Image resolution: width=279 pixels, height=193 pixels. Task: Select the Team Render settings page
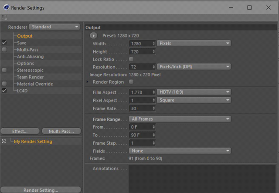coord(31,77)
